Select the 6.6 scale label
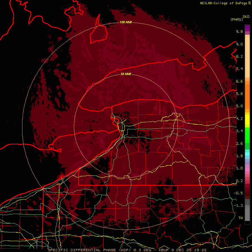This screenshot has height=252, width=252. coord(239,81)
